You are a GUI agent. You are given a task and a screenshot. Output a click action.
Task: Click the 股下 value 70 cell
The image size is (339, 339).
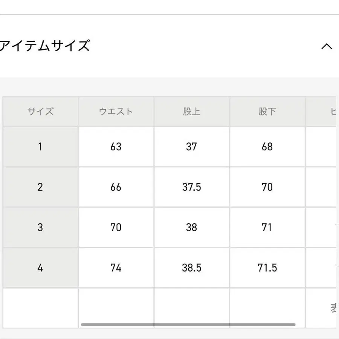click(267, 187)
